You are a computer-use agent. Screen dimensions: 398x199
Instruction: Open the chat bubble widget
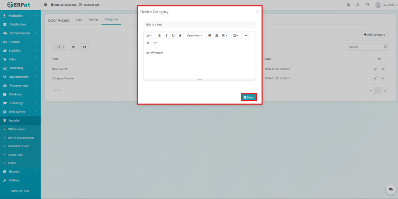391,189
